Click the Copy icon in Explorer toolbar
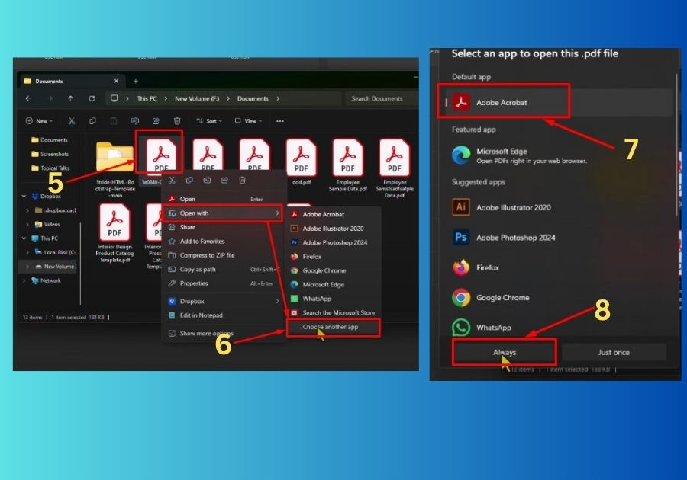The height and width of the screenshot is (480, 687). click(92, 120)
